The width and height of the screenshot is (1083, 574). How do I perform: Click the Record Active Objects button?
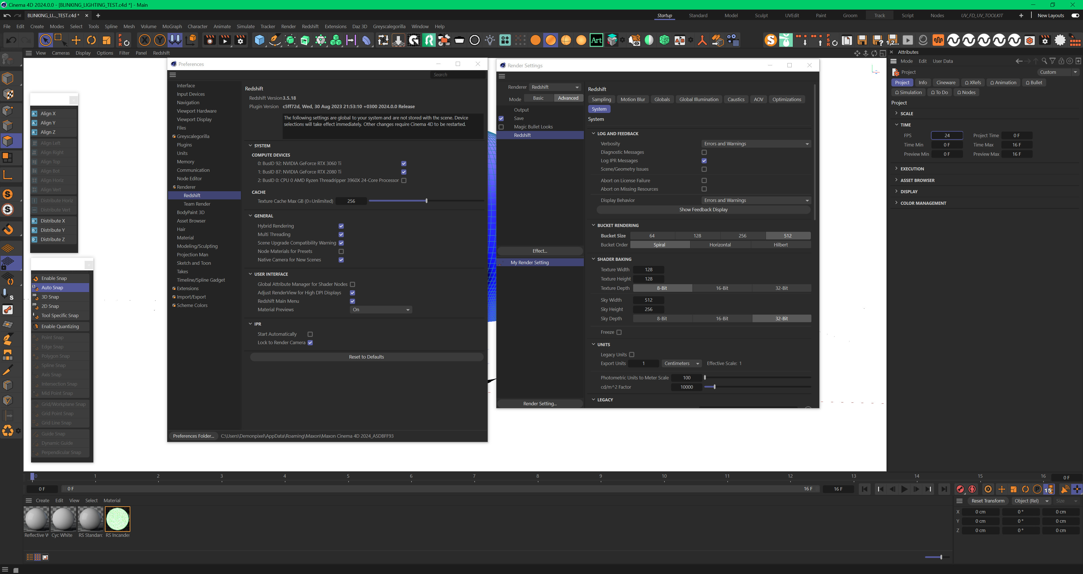pyautogui.click(x=960, y=489)
